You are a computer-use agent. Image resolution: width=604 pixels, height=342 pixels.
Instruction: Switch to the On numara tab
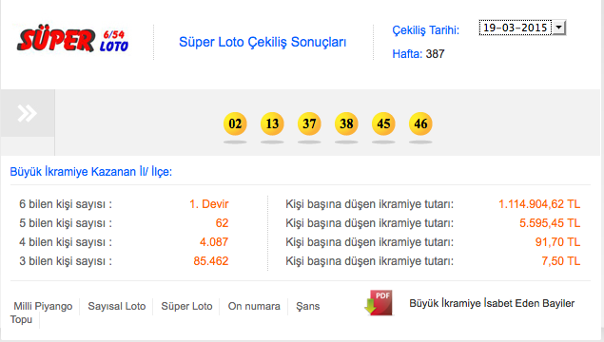254,306
